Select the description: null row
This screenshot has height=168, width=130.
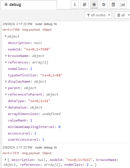(25, 43)
